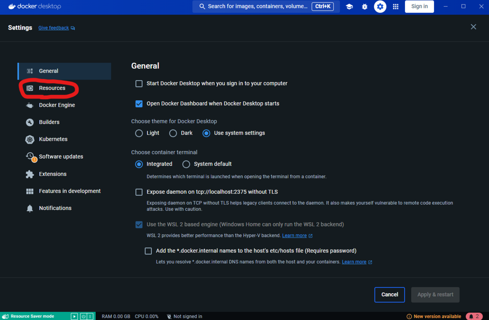
Task: Open the Docker Engine settings tab
Action: (64, 105)
